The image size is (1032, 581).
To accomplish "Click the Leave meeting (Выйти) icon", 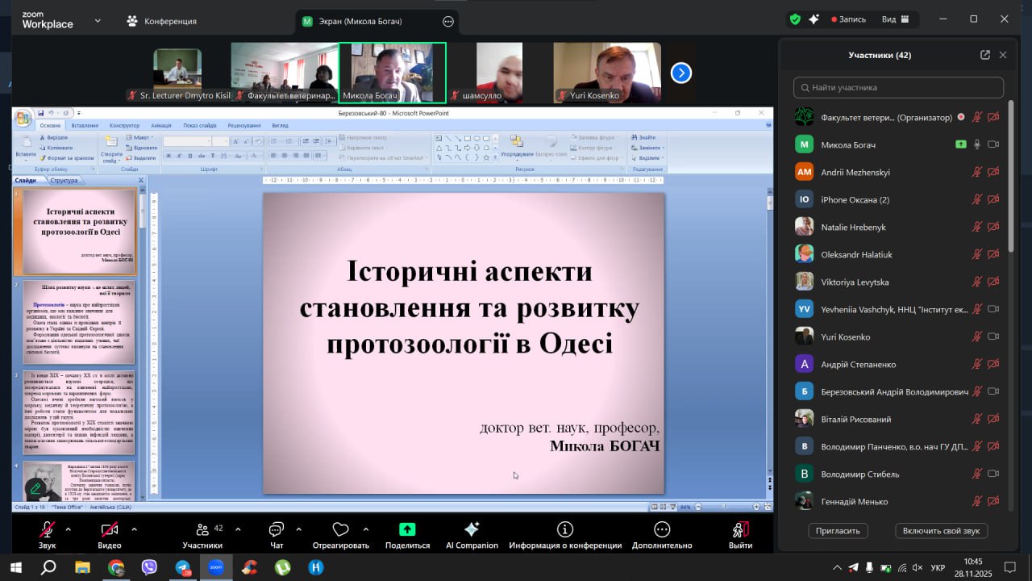I will click(x=739, y=529).
